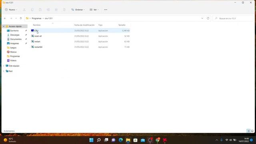Select Acceso rápido in the sidebar

tap(15, 26)
